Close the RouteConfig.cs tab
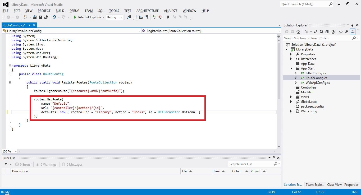 pos(34,25)
